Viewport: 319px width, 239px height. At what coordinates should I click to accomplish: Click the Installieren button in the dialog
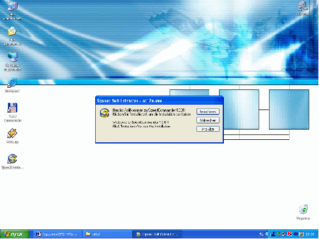click(x=208, y=111)
